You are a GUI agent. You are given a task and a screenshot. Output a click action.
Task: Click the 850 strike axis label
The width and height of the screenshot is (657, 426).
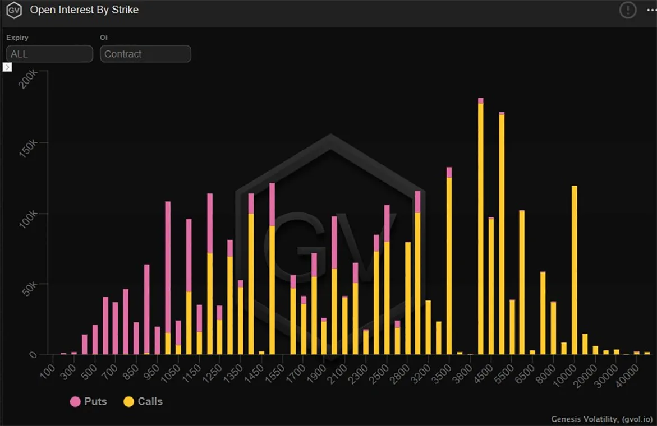[130, 372]
